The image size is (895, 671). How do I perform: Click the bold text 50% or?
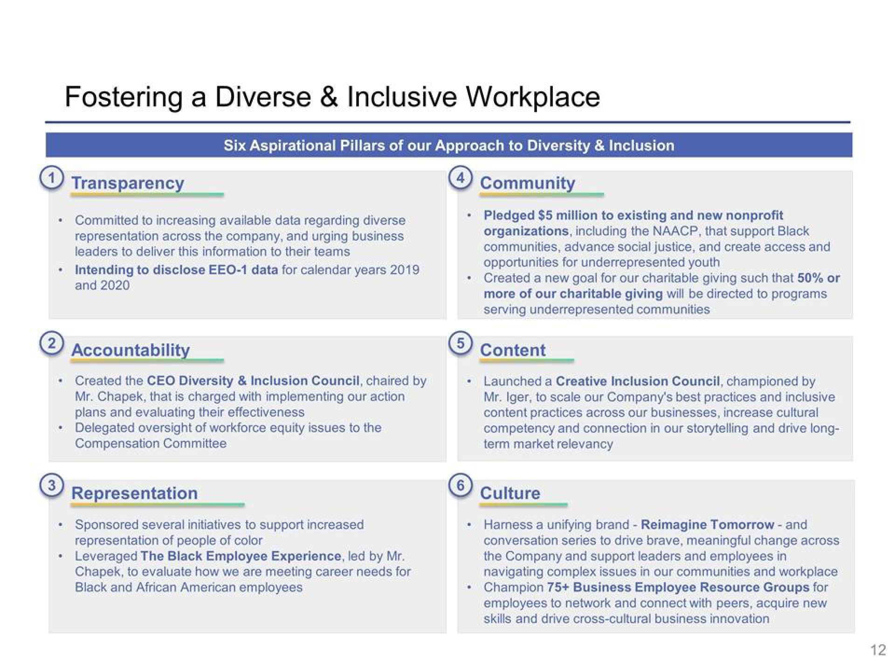(x=819, y=278)
